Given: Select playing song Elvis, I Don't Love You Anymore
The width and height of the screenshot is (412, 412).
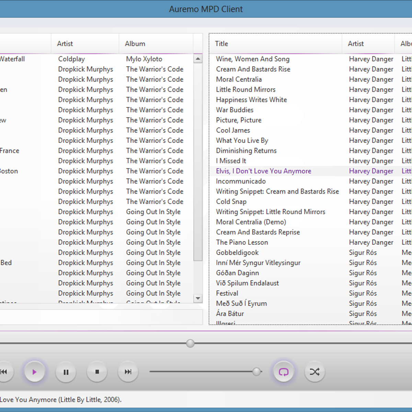Looking at the screenshot, I should tap(311, 171).
